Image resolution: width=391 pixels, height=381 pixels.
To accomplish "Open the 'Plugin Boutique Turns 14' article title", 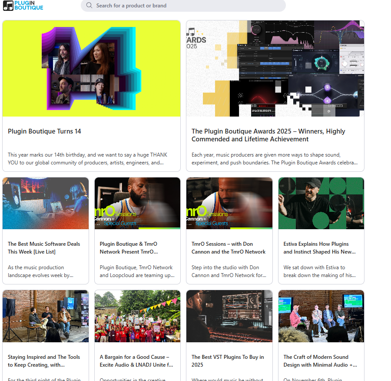I will click(x=44, y=131).
